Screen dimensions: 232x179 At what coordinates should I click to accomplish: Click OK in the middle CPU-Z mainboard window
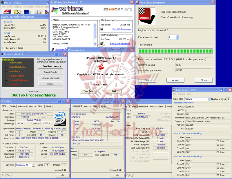pos(118,175)
